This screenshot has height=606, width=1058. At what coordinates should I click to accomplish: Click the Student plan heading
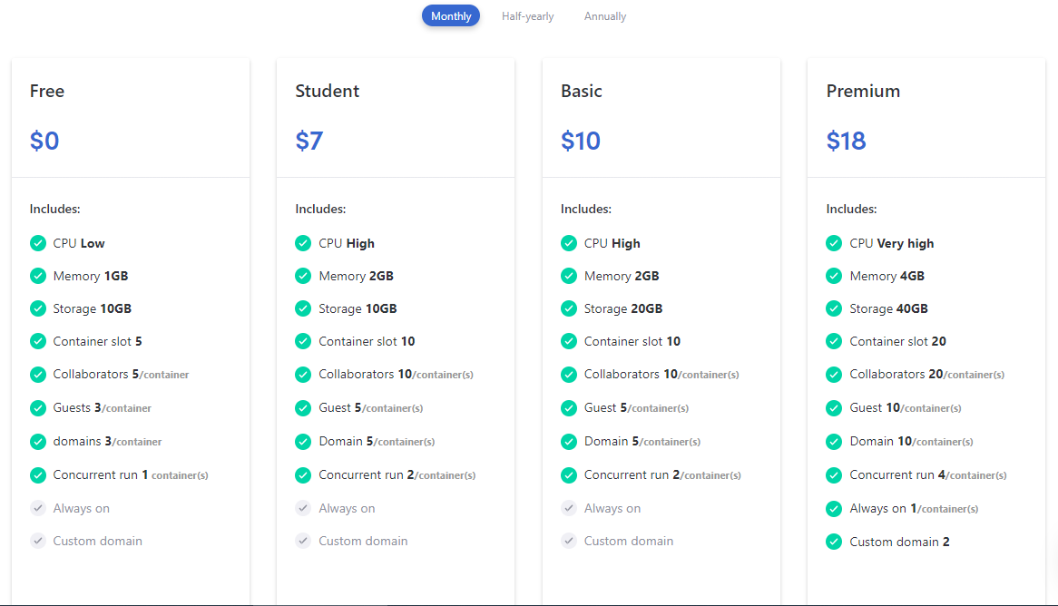pyautogui.click(x=328, y=91)
